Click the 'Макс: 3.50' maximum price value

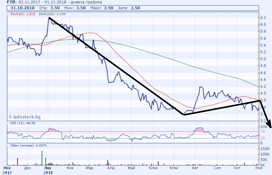102,8
